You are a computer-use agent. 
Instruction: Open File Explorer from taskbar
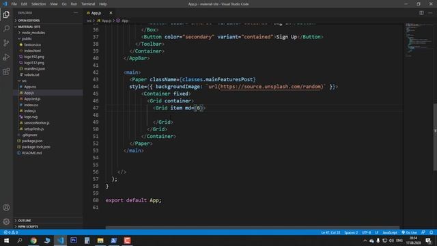(x=100, y=241)
